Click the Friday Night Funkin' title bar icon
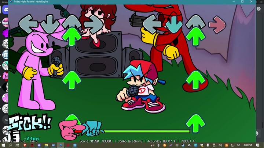 11,1
